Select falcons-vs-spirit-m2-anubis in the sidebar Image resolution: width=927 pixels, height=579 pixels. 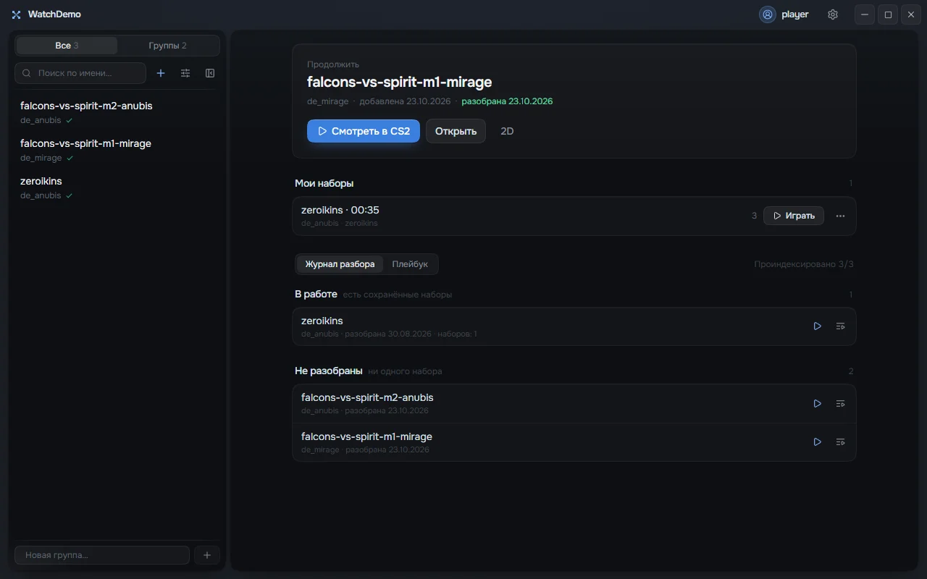click(116, 112)
